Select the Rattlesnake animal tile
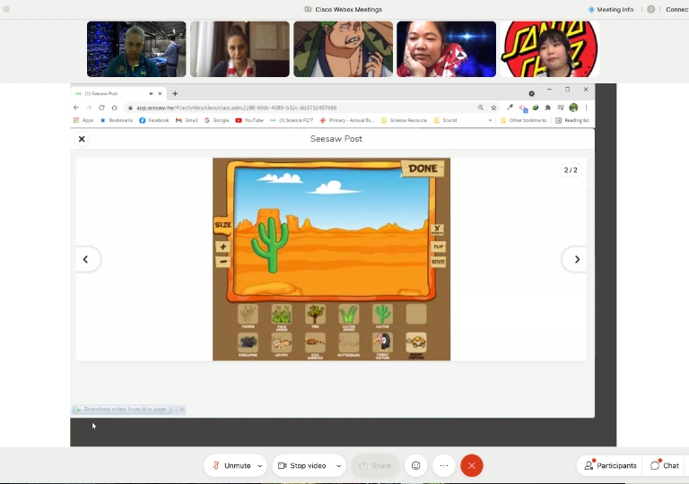Viewport: 689px width, 484px height. point(349,342)
